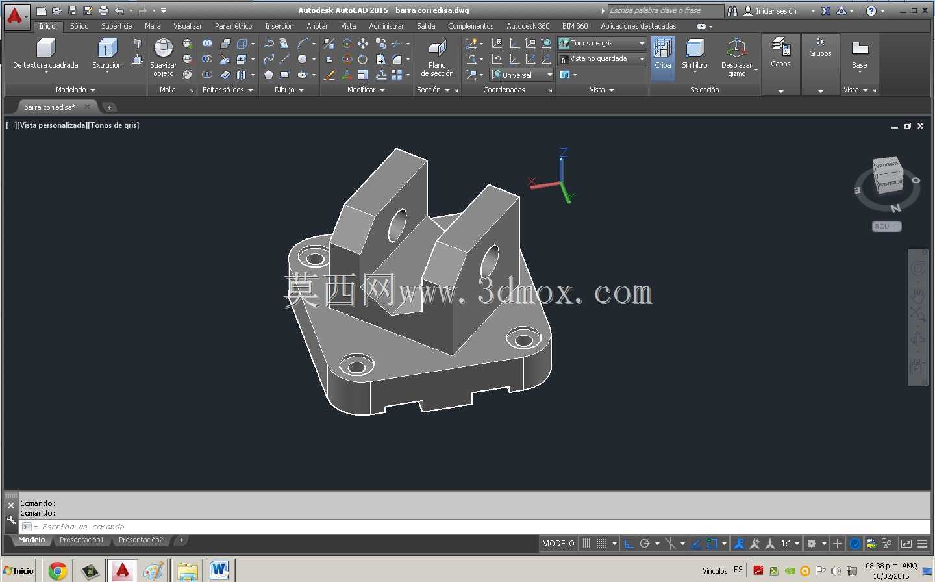Select the Plano de sección tool
935x582 pixels.
437,58
